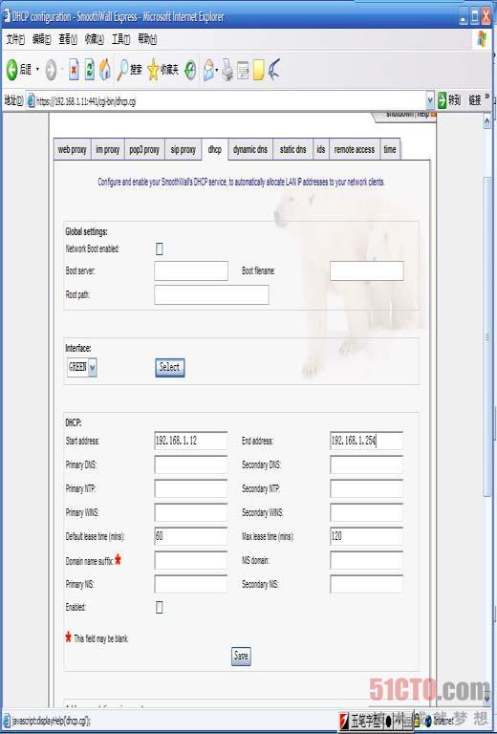Click the Domain name suffix field
The height and width of the screenshot is (734, 497).
(x=191, y=560)
